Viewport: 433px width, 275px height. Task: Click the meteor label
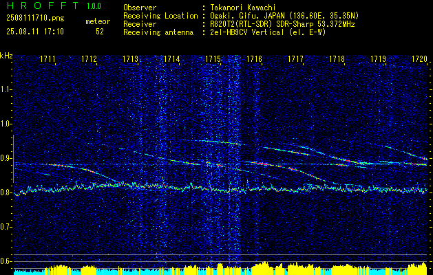[x=98, y=21]
